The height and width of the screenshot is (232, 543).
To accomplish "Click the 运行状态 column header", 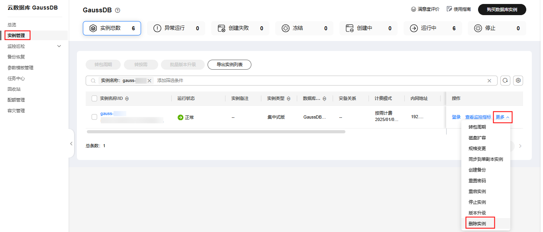I will (186, 98).
